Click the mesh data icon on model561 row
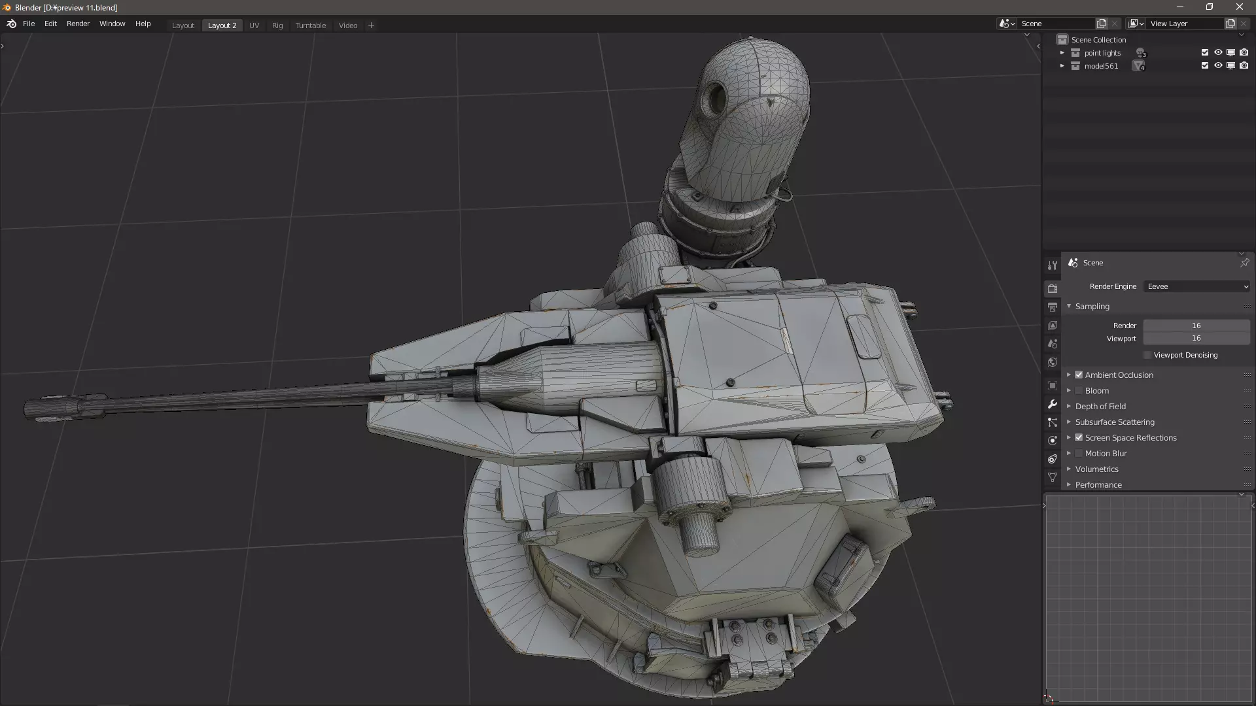 coord(1139,66)
